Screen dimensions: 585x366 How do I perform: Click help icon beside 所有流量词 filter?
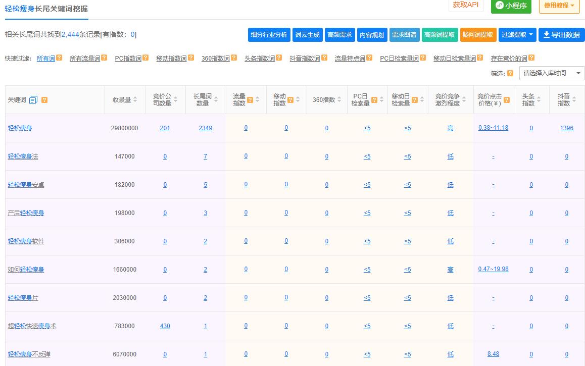(104, 58)
